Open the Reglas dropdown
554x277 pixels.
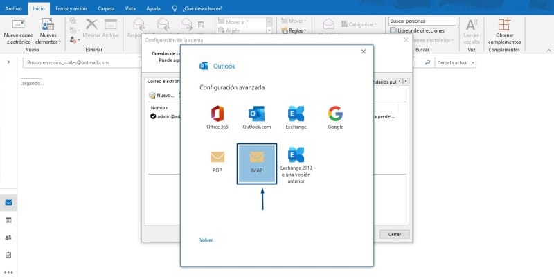tap(294, 30)
